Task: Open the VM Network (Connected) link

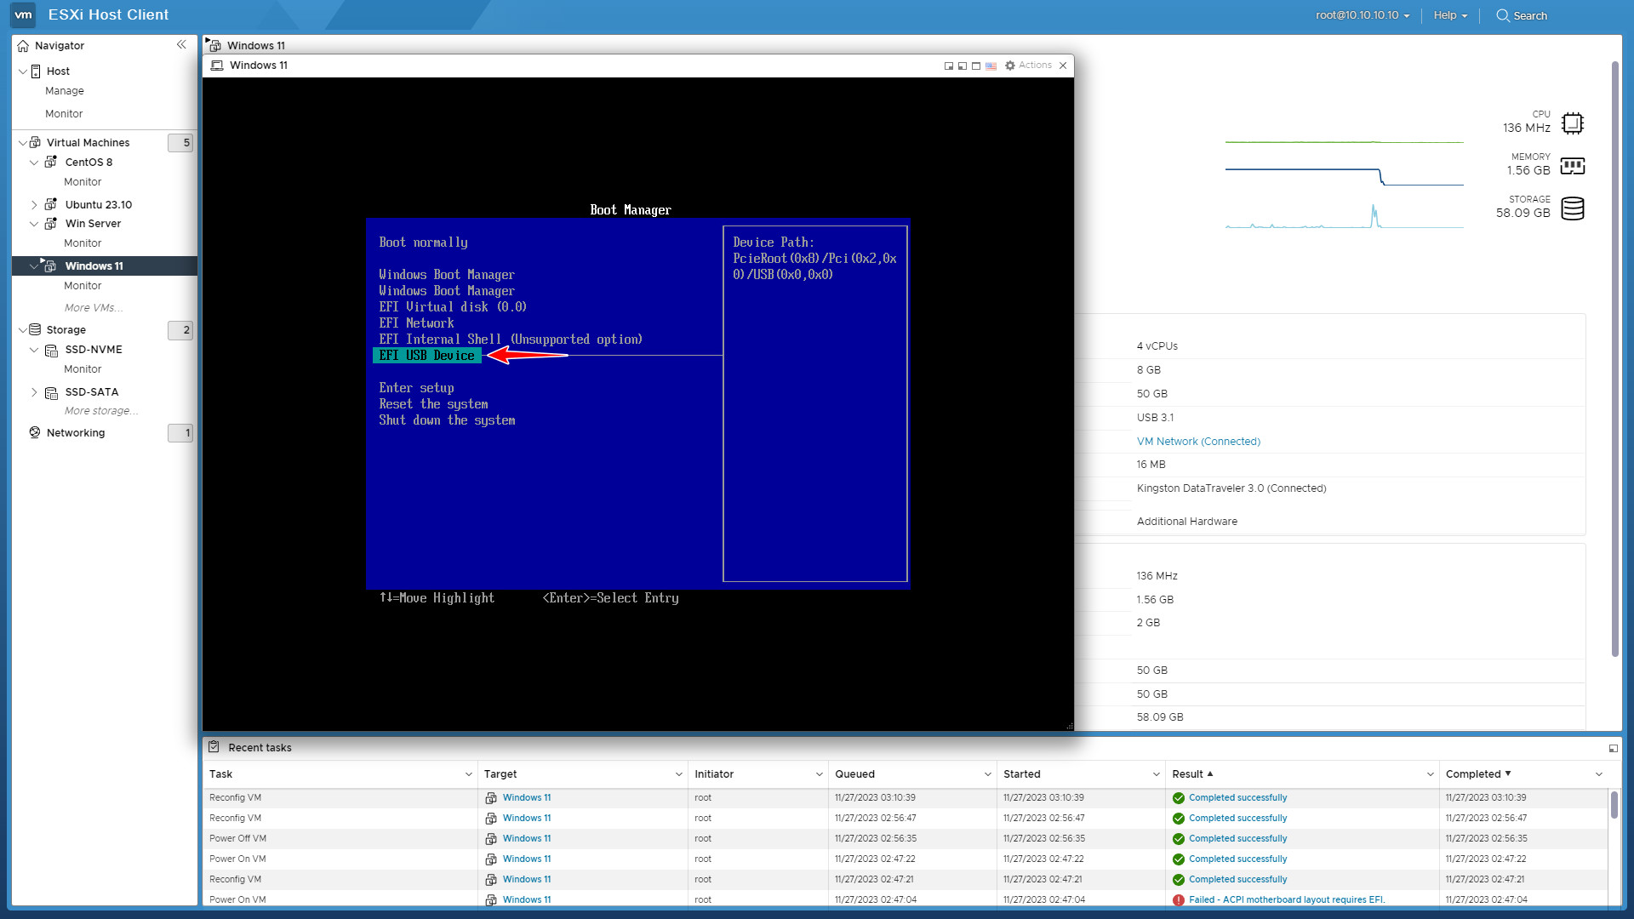Action: pyautogui.click(x=1197, y=441)
